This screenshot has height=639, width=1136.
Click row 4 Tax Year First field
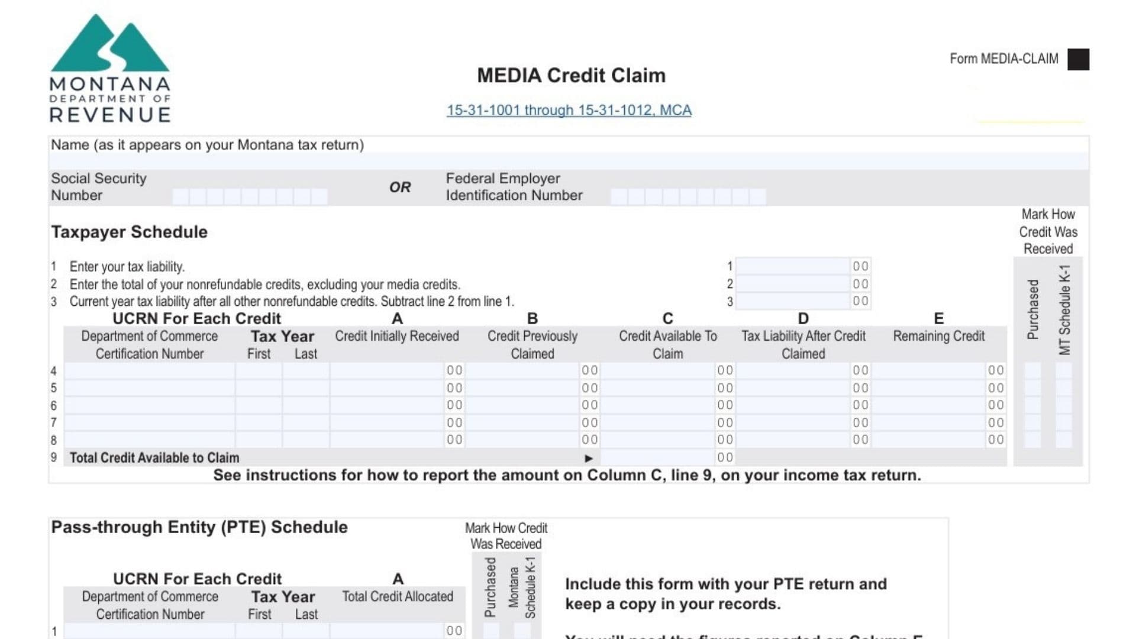[258, 371]
